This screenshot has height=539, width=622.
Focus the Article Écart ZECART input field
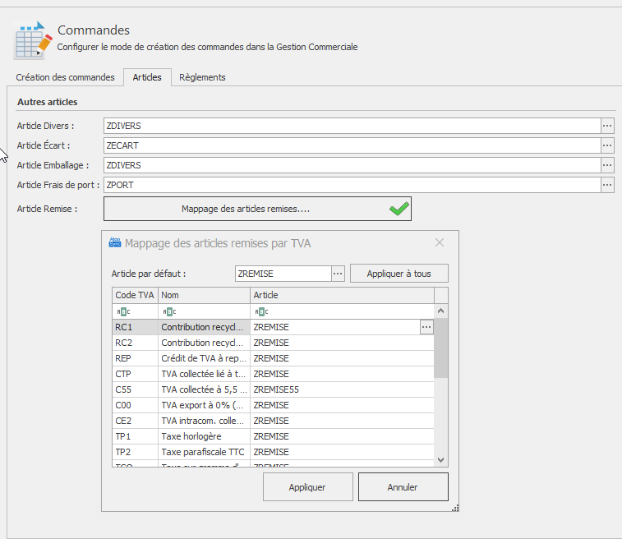coord(352,145)
